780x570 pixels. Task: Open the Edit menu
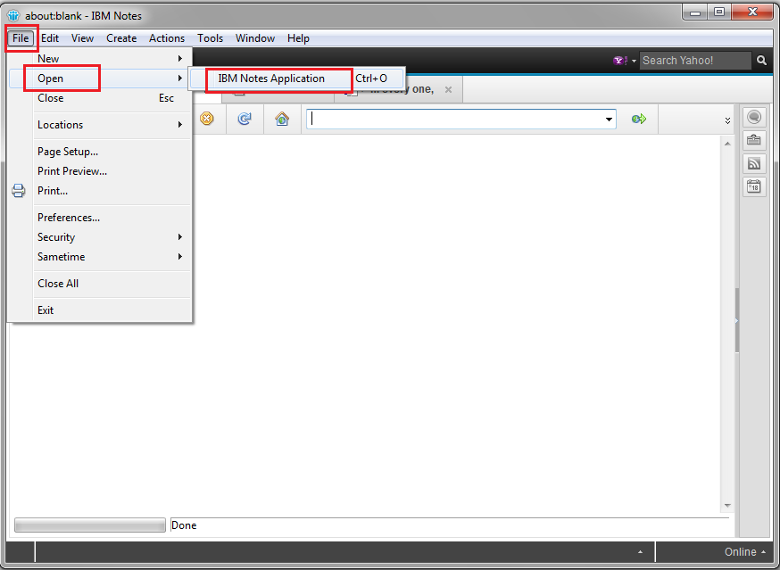(50, 38)
